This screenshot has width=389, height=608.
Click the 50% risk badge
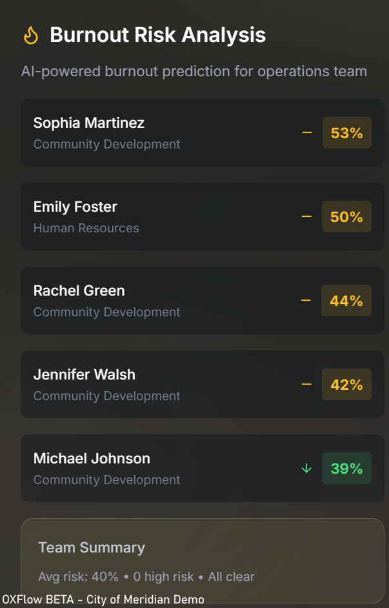point(346,217)
